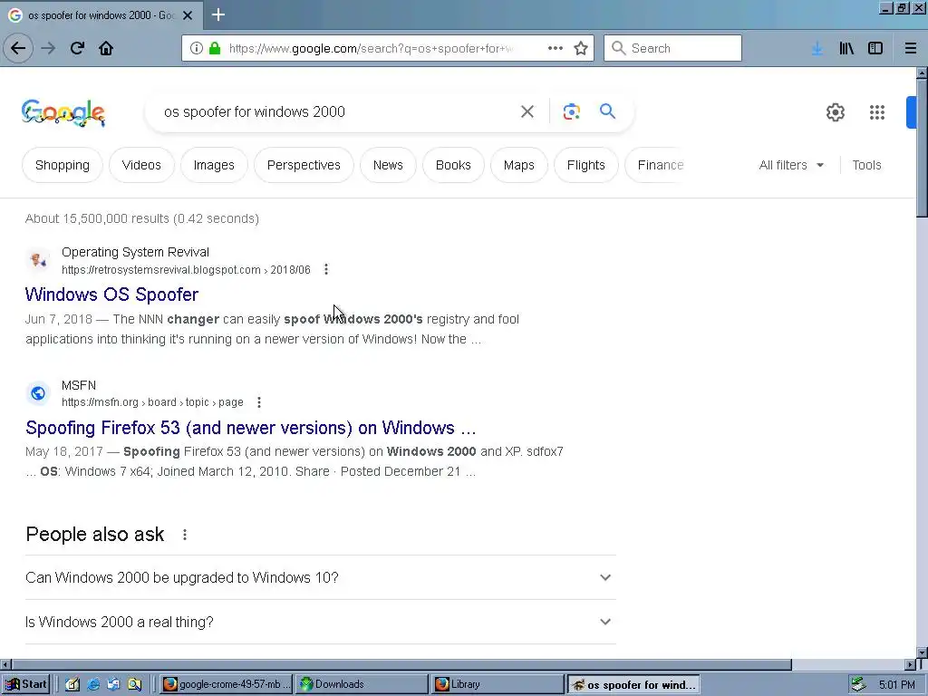This screenshot has height=696, width=928.
Task: Click the retrosystemsrevival.blogspot.com URL
Action: coord(186,270)
